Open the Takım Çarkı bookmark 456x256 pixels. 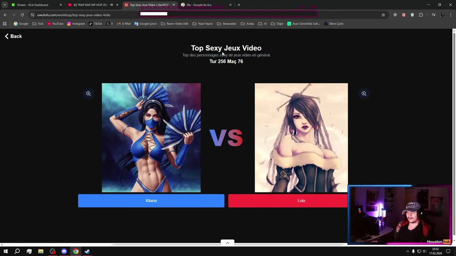[333, 24]
